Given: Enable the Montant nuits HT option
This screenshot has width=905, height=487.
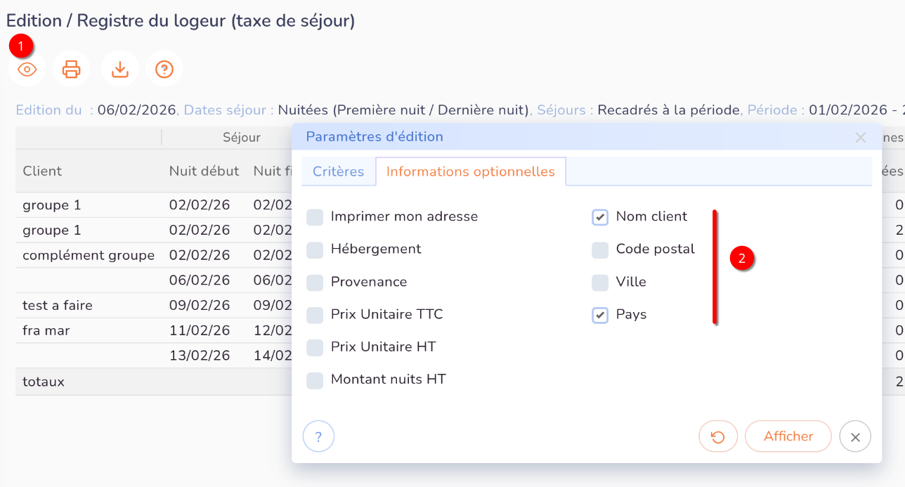Looking at the screenshot, I should tap(314, 379).
